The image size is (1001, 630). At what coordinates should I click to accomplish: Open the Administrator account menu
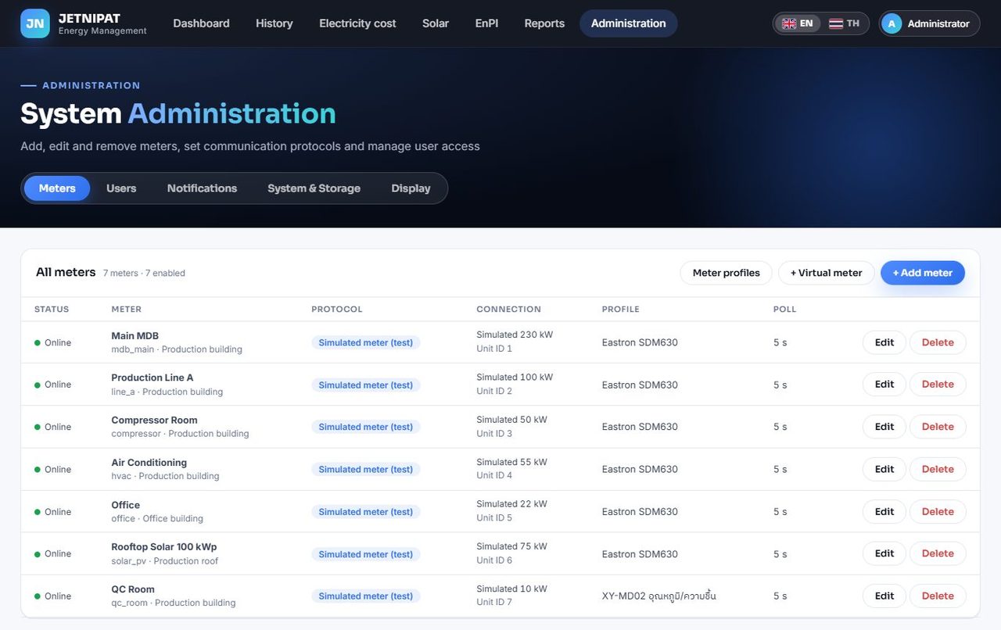tap(929, 23)
